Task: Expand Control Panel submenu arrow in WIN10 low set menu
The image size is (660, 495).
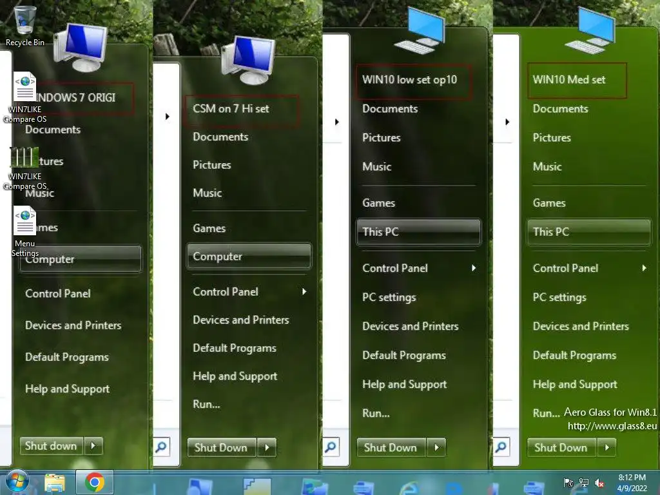Action: (x=474, y=268)
